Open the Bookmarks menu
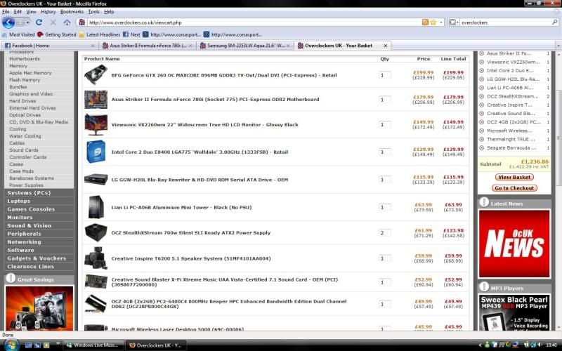The height and width of the screenshot is (351, 562). 72,12
